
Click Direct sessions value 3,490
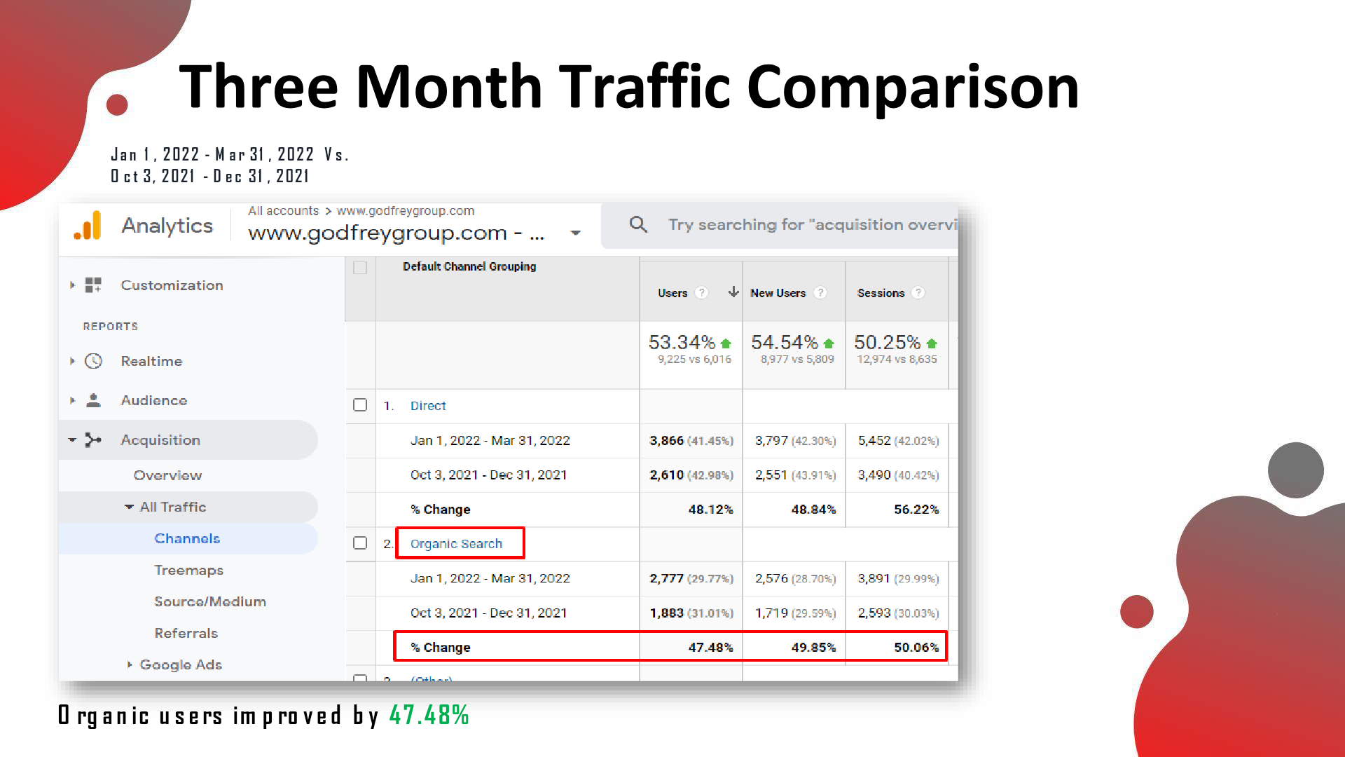874,475
